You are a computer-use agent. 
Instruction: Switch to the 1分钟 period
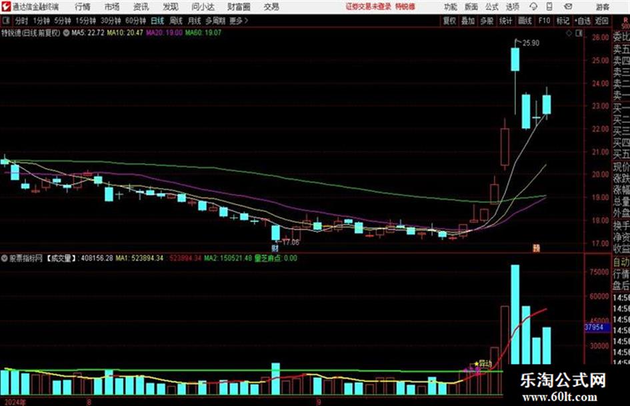pyautogui.click(x=41, y=21)
